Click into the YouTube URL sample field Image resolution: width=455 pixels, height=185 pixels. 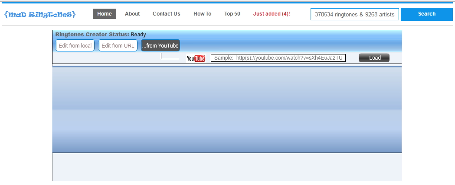[x=278, y=58]
